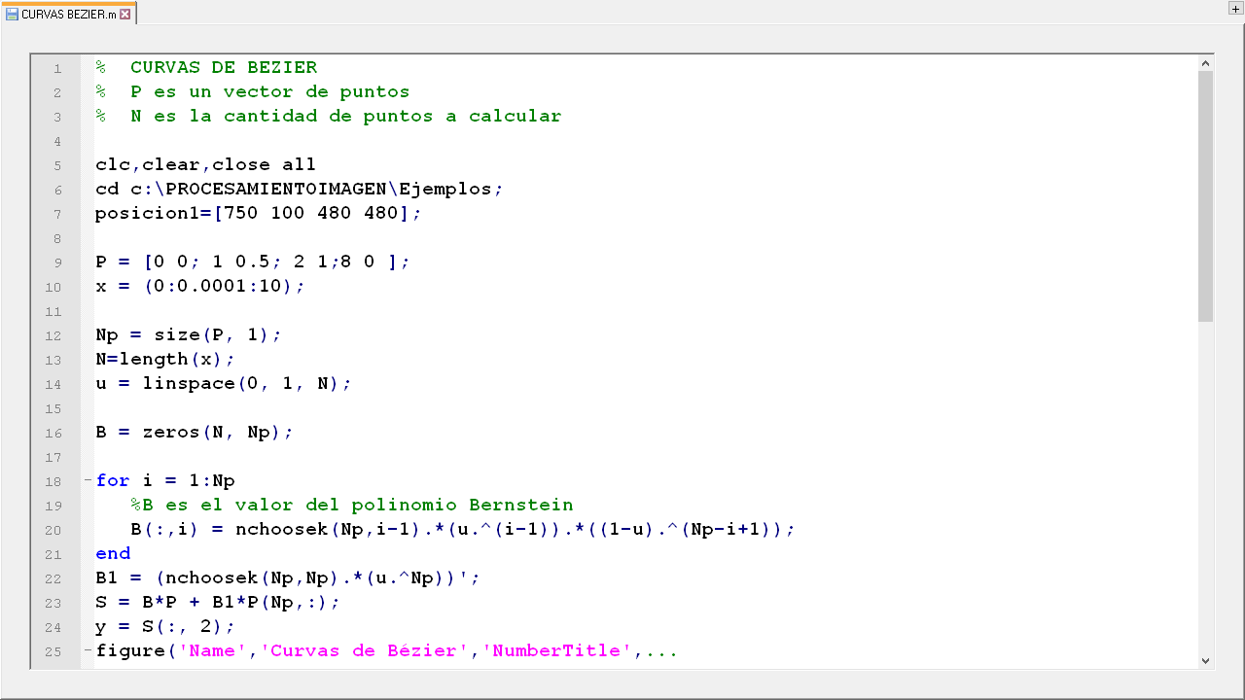Image resolution: width=1245 pixels, height=700 pixels.
Task: Click the 'CURVAS DE BEZIER' comment header
Action: (x=223, y=67)
